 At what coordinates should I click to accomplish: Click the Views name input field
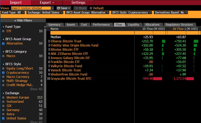[x=31, y=8]
